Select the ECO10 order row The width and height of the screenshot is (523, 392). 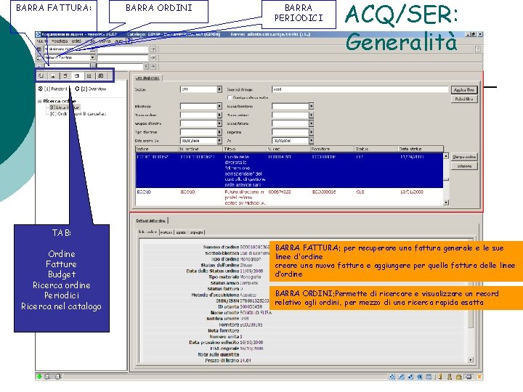[289, 197]
